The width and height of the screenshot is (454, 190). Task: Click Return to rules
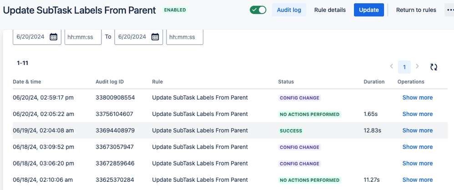[416, 10]
